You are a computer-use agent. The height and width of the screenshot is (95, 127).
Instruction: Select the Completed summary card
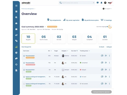(x=89, y=39)
